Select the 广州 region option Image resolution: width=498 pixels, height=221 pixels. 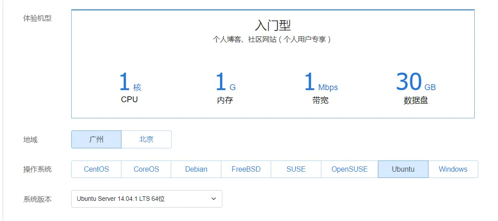click(x=96, y=139)
